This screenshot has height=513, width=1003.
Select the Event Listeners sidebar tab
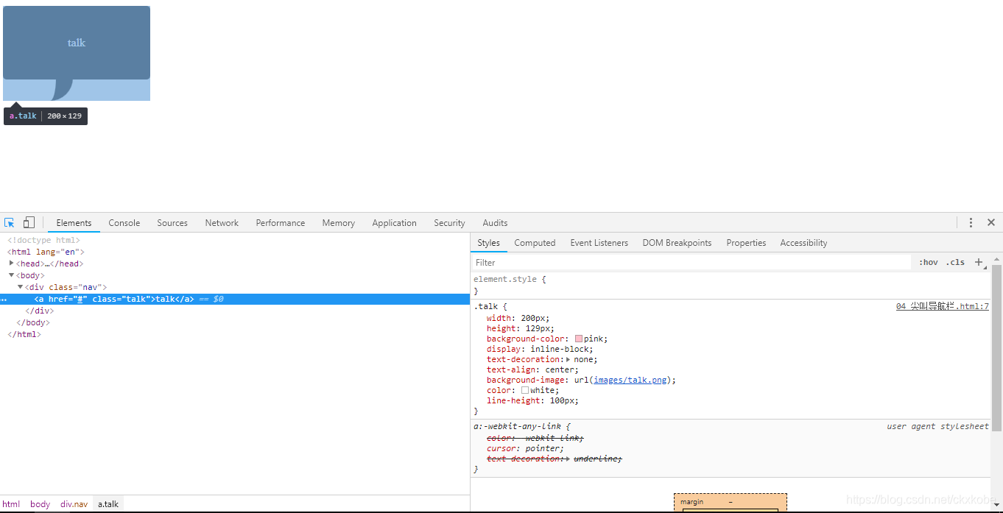pyautogui.click(x=599, y=243)
